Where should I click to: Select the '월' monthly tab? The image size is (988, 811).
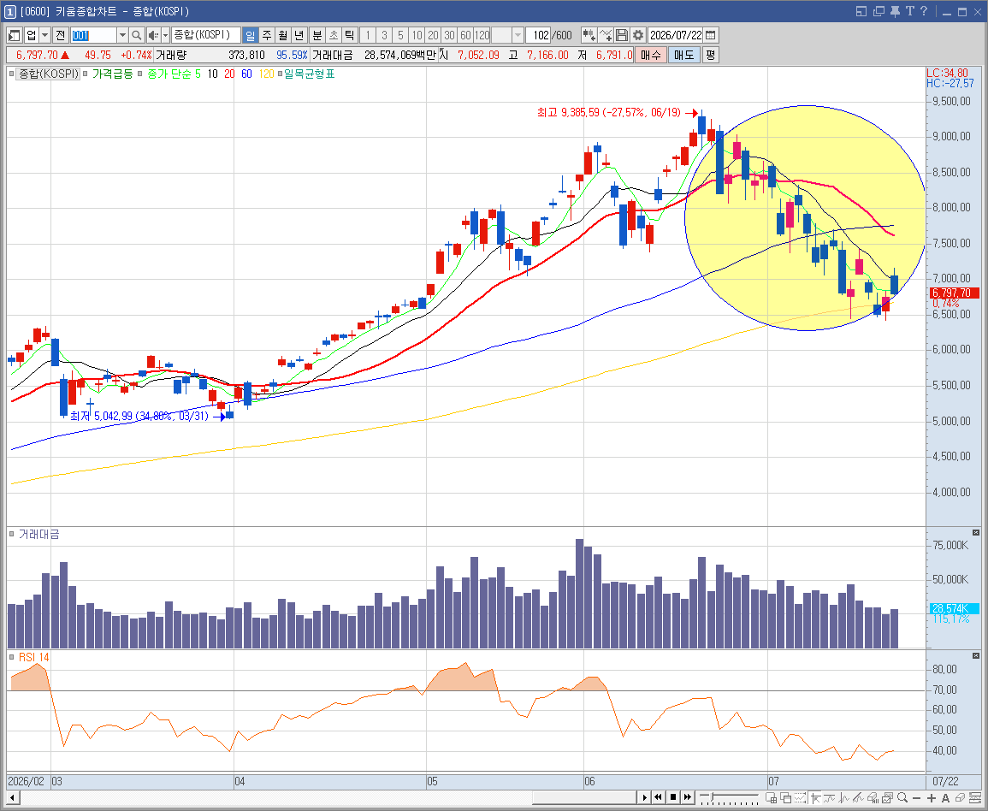pos(283,35)
